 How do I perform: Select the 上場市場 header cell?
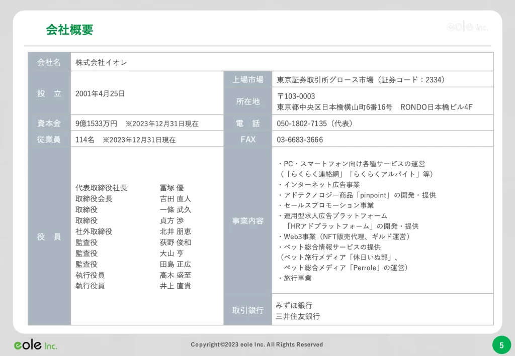pos(247,79)
